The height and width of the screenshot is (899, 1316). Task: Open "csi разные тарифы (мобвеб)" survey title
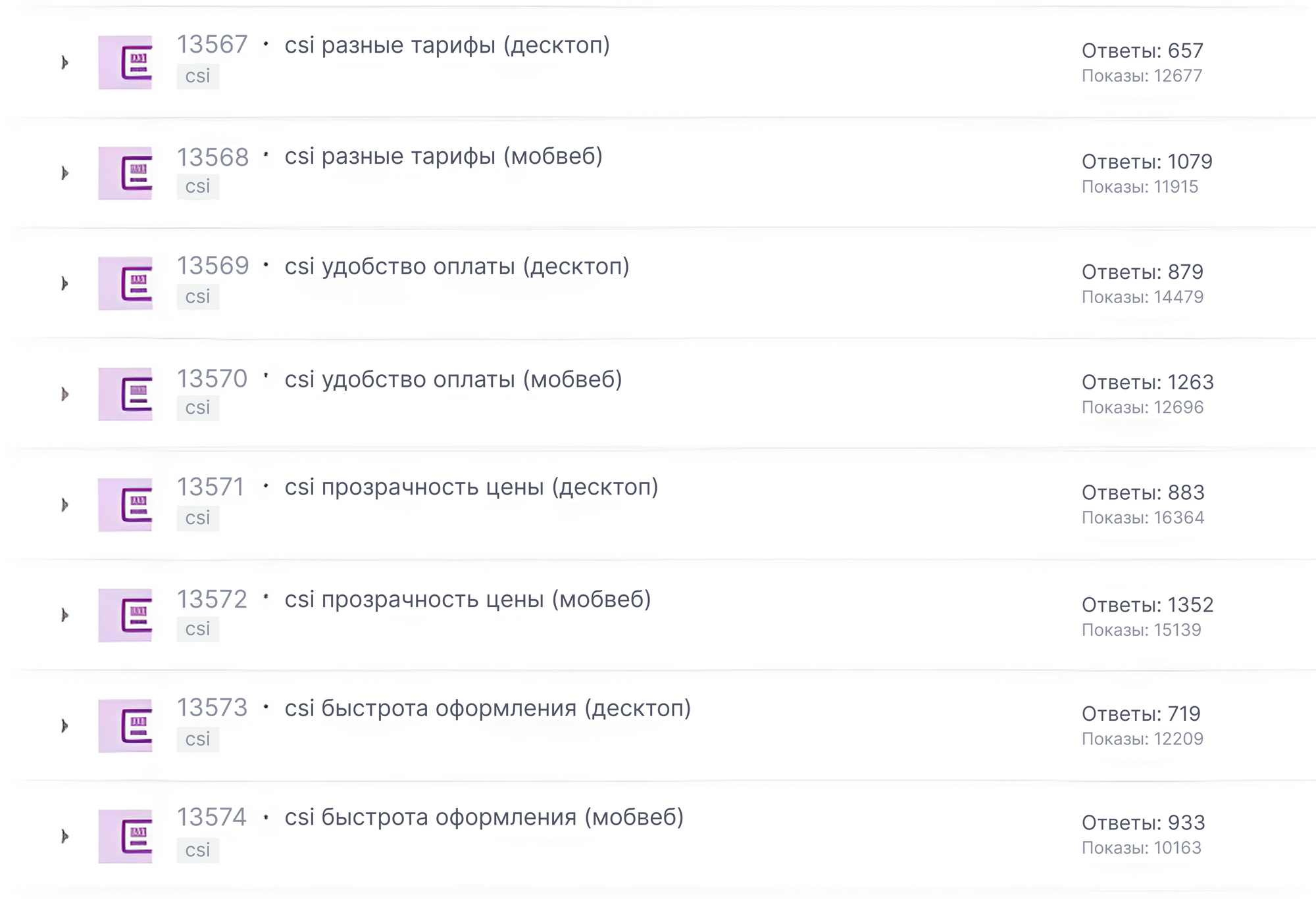(443, 157)
